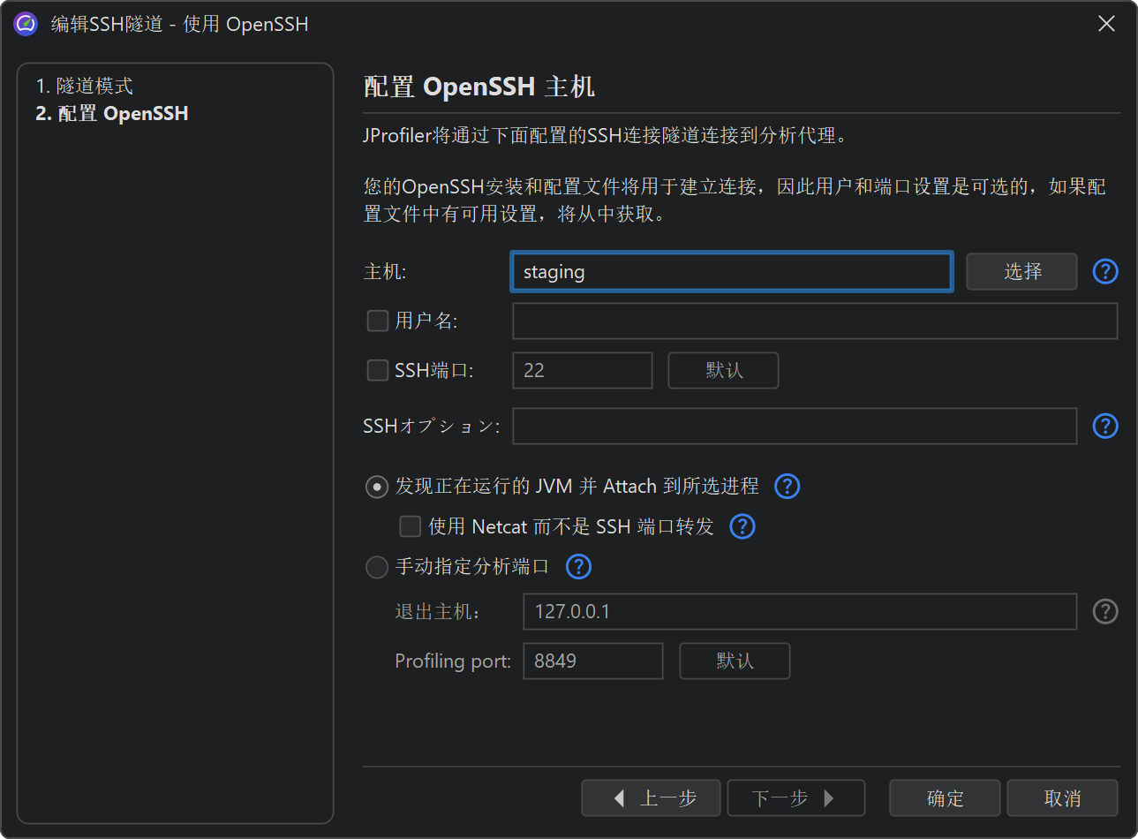Close the SSH tunnel dialog window
This screenshot has height=839, width=1138.
[1106, 24]
